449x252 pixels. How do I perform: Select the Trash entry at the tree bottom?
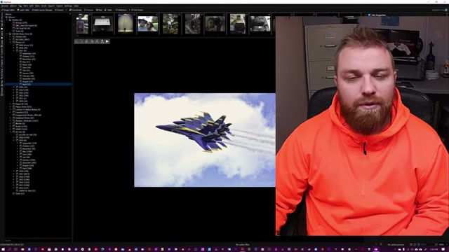point(20,194)
